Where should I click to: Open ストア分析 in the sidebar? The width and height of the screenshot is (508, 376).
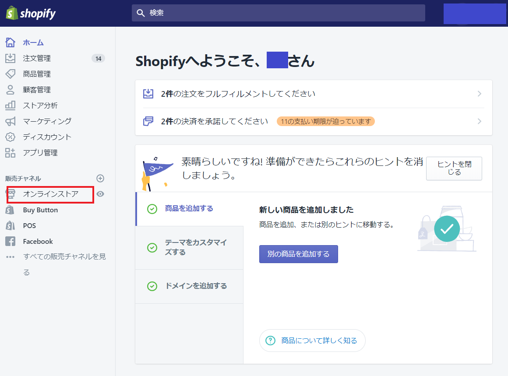pos(40,105)
